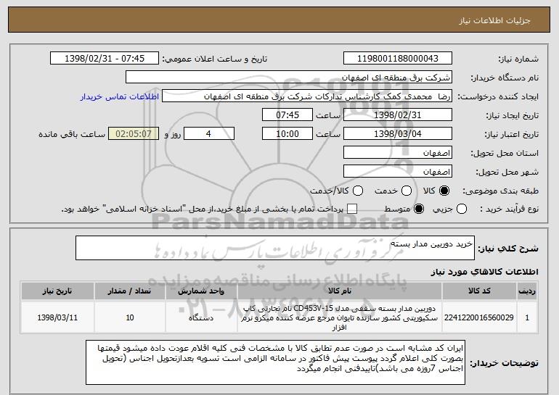
Task: Click the شماره نیاز label
Action: (x=519, y=59)
